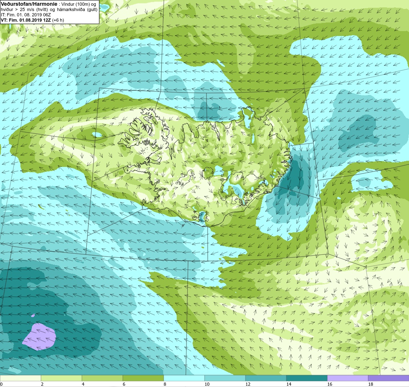
Task: Click the legend scale label '2'
Action: pos(42,384)
